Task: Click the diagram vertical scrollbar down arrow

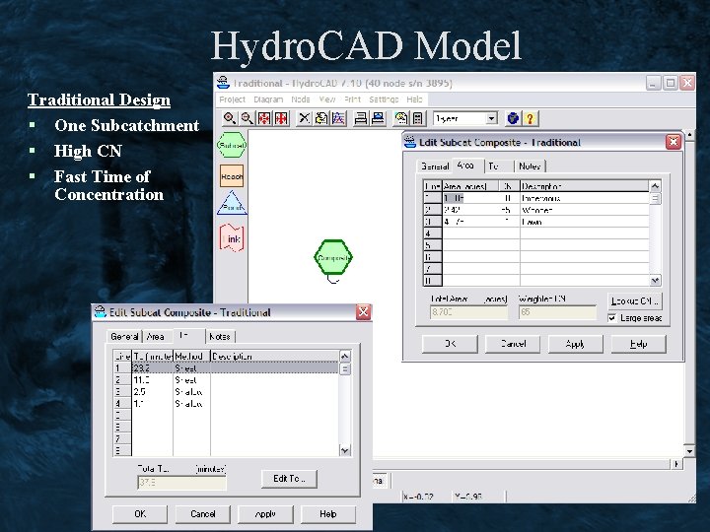Action: click(689, 451)
